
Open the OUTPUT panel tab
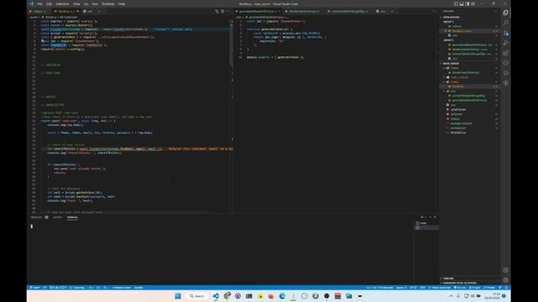click(x=58, y=217)
